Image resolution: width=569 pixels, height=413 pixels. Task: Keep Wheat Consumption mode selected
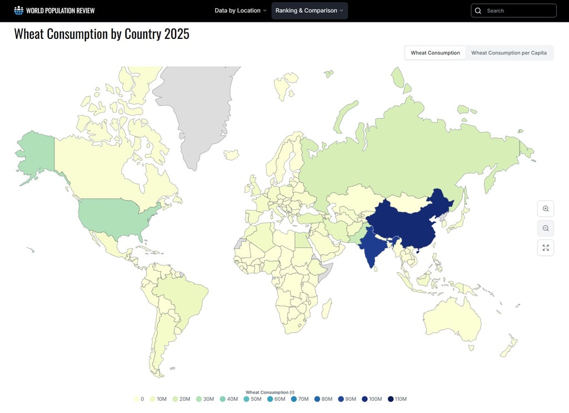coord(435,52)
